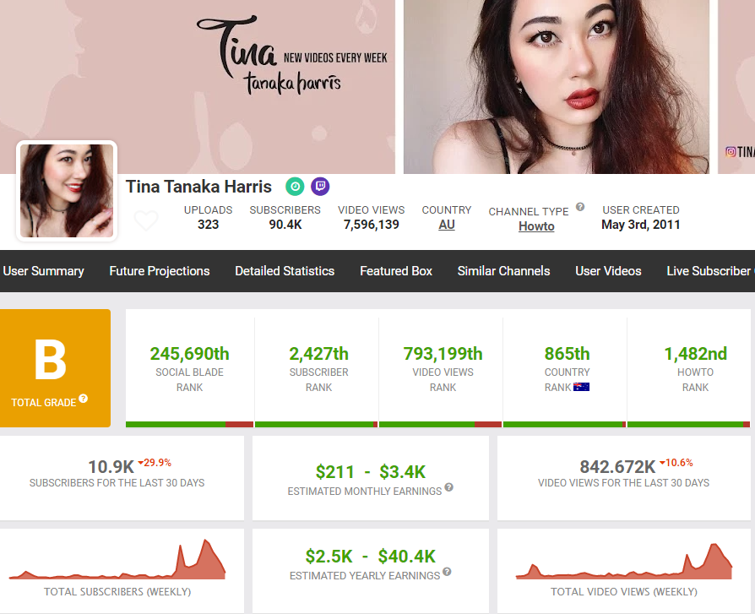Switch to Future Projections tab
This screenshot has height=614, width=755.
(x=160, y=271)
